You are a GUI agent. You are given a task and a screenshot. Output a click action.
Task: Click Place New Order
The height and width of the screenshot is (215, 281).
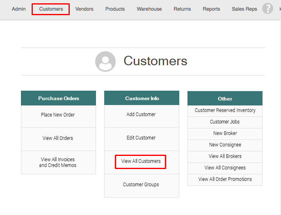tap(58, 115)
